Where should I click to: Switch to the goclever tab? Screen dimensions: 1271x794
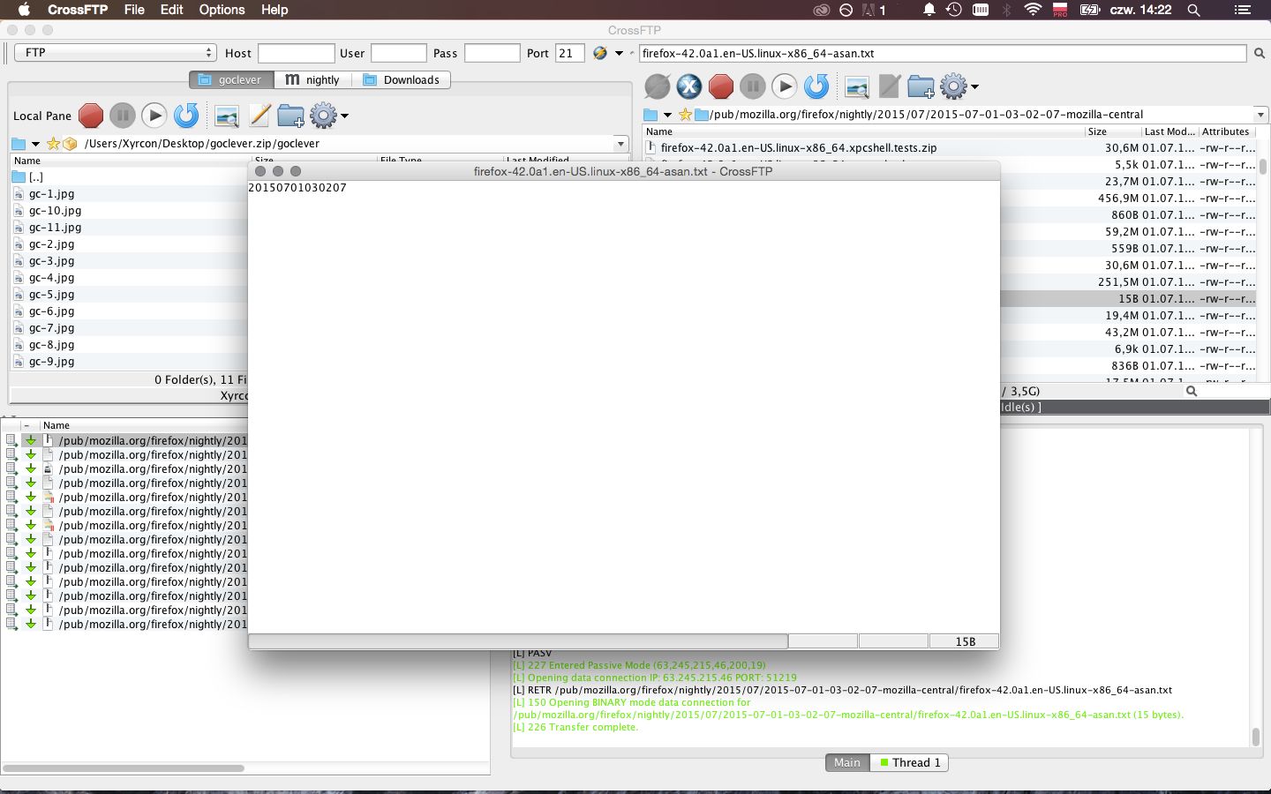click(x=231, y=79)
